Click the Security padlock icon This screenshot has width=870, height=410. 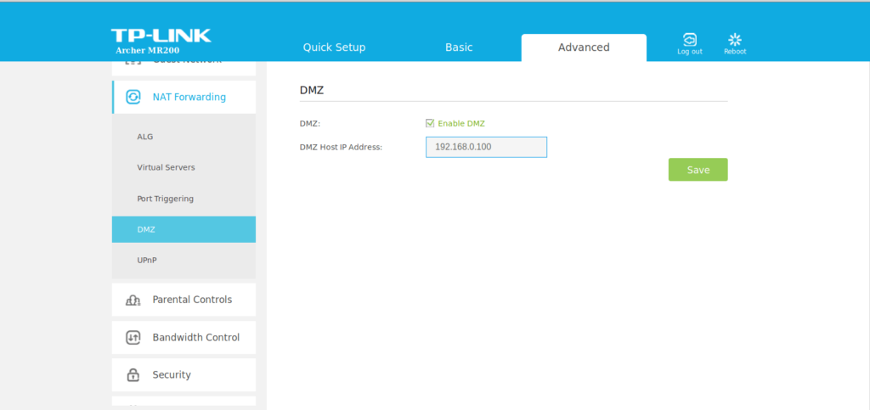(133, 374)
